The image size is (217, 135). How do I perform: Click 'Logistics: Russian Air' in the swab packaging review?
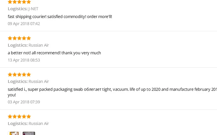tap(28, 82)
